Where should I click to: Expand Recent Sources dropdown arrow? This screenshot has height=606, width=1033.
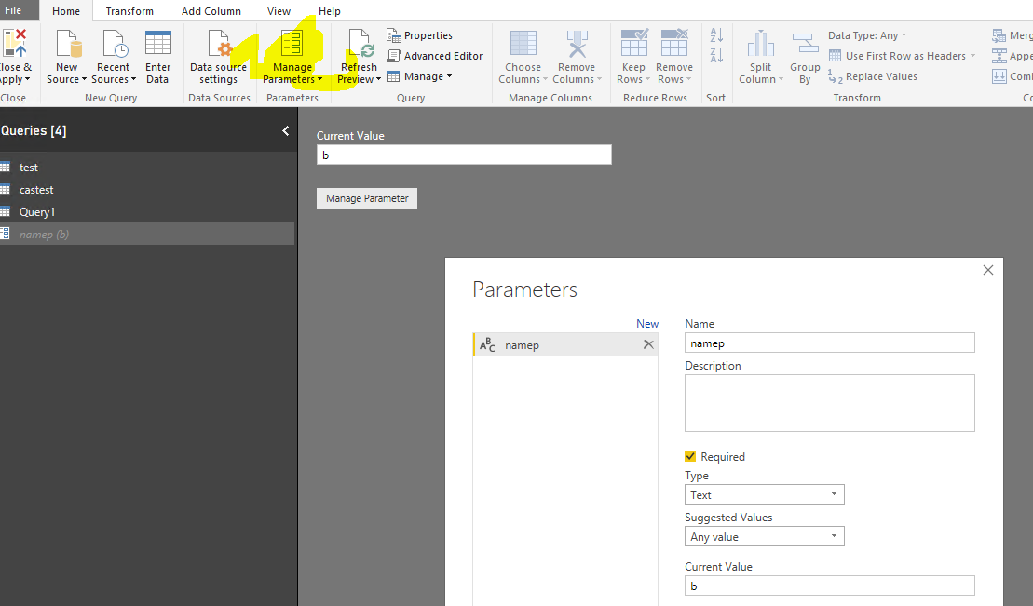coord(134,80)
